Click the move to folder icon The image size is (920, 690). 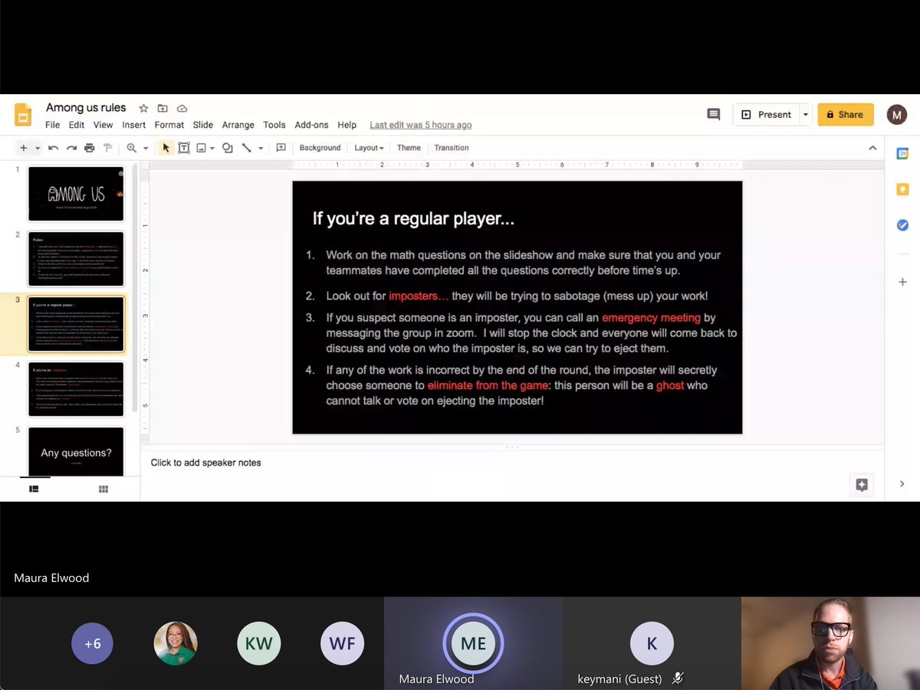(163, 109)
